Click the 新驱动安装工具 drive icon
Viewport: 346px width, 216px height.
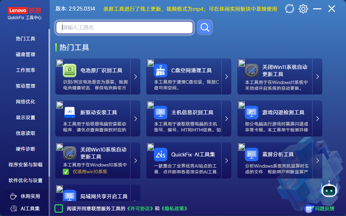(x=70, y=112)
